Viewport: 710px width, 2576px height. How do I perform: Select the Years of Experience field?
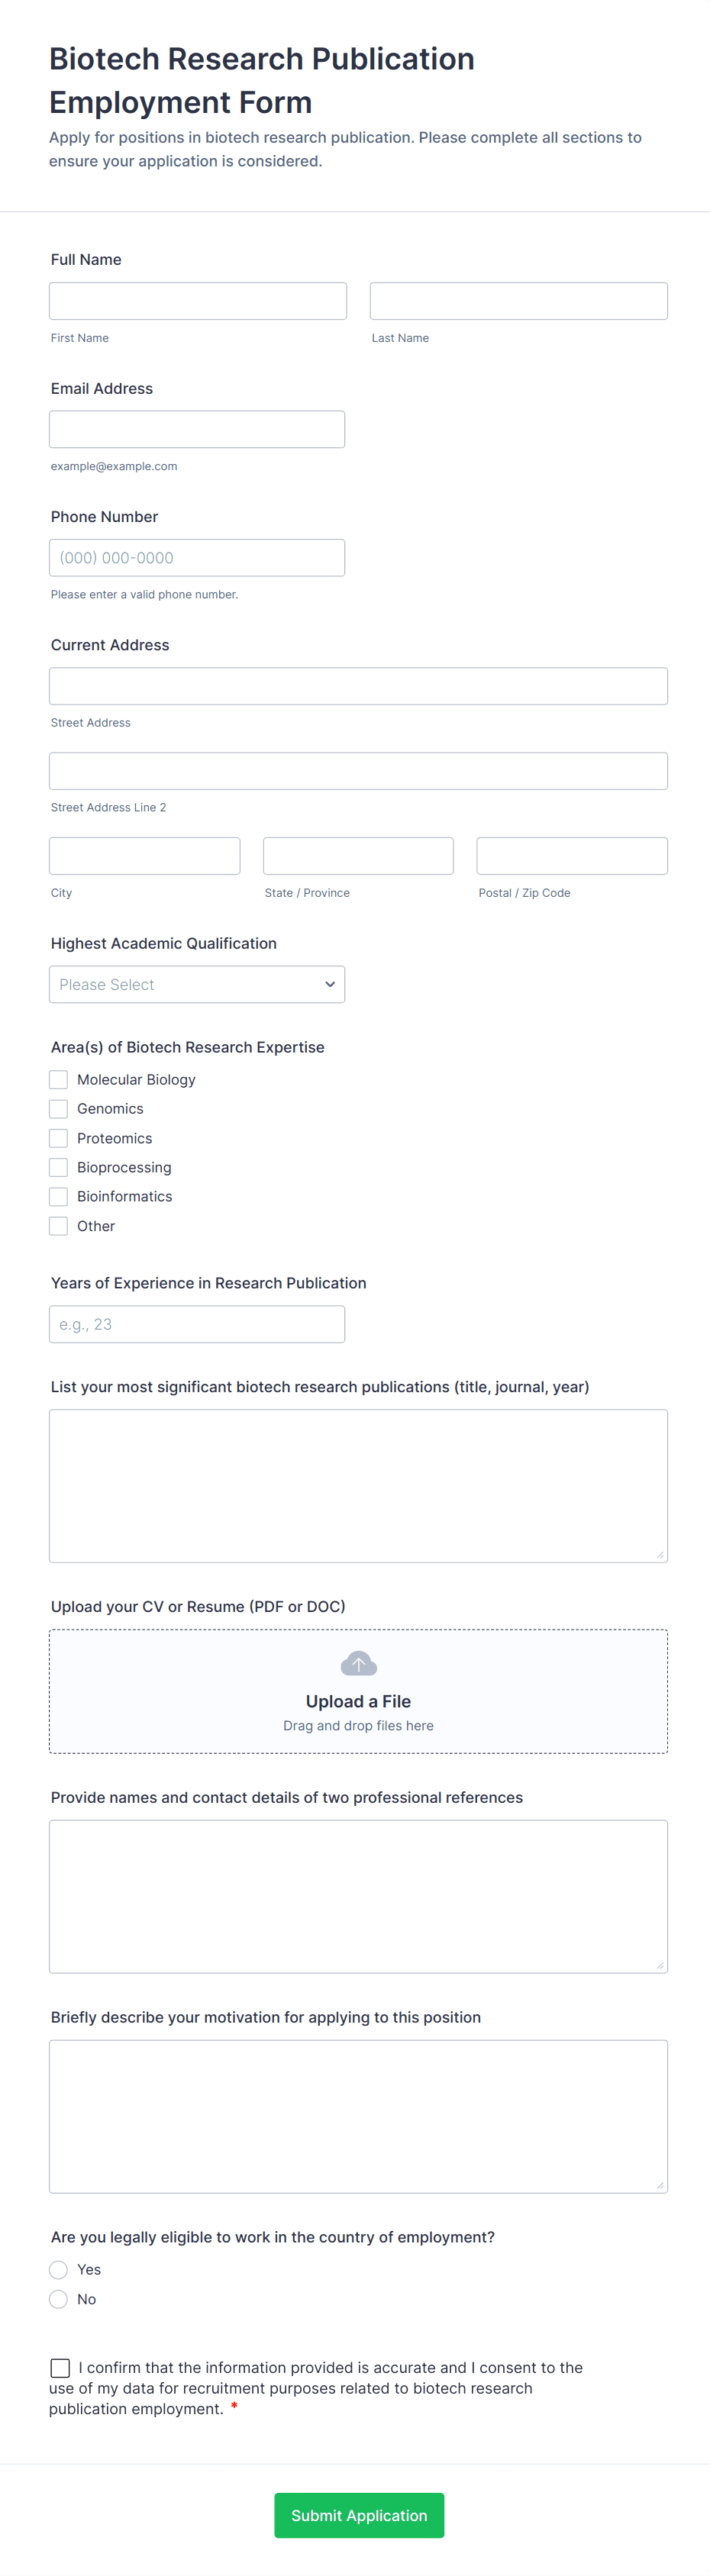(197, 1323)
